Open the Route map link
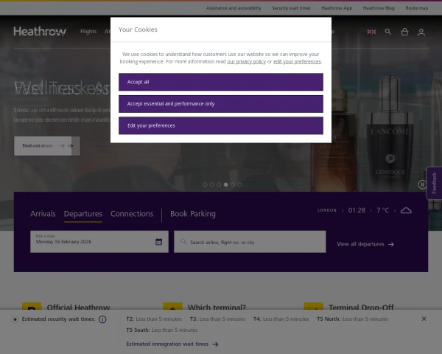Screen dimensions: 442x354 tap(417, 8)
